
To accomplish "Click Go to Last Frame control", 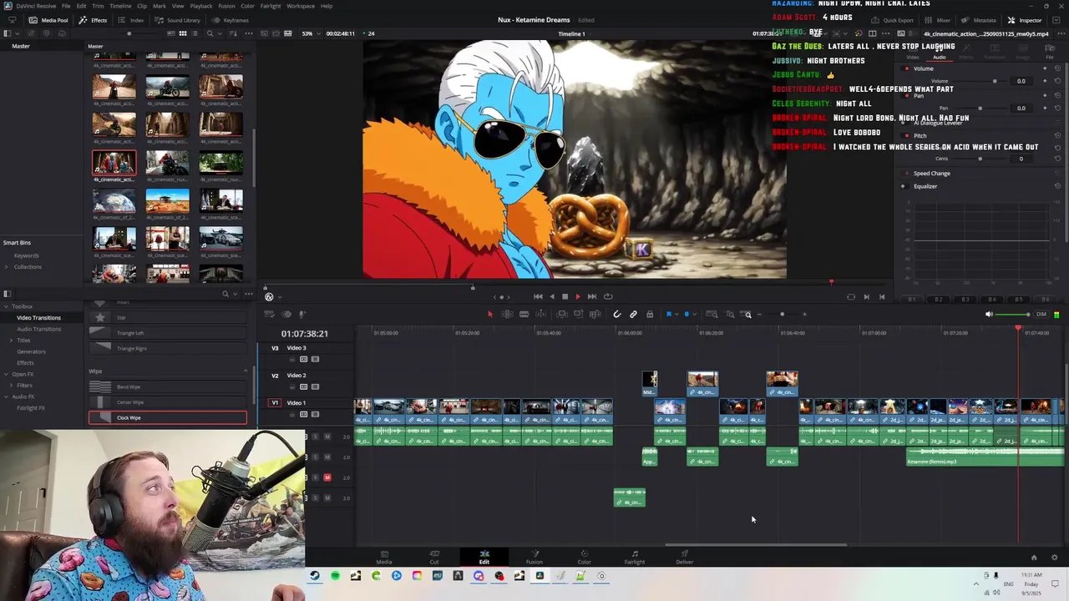I will [x=592, y=296].
